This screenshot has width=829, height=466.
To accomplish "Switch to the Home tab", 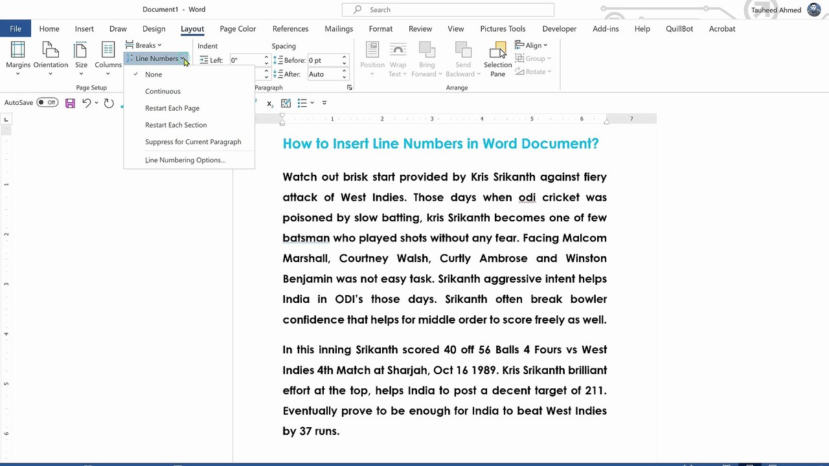I will (49, 28).
